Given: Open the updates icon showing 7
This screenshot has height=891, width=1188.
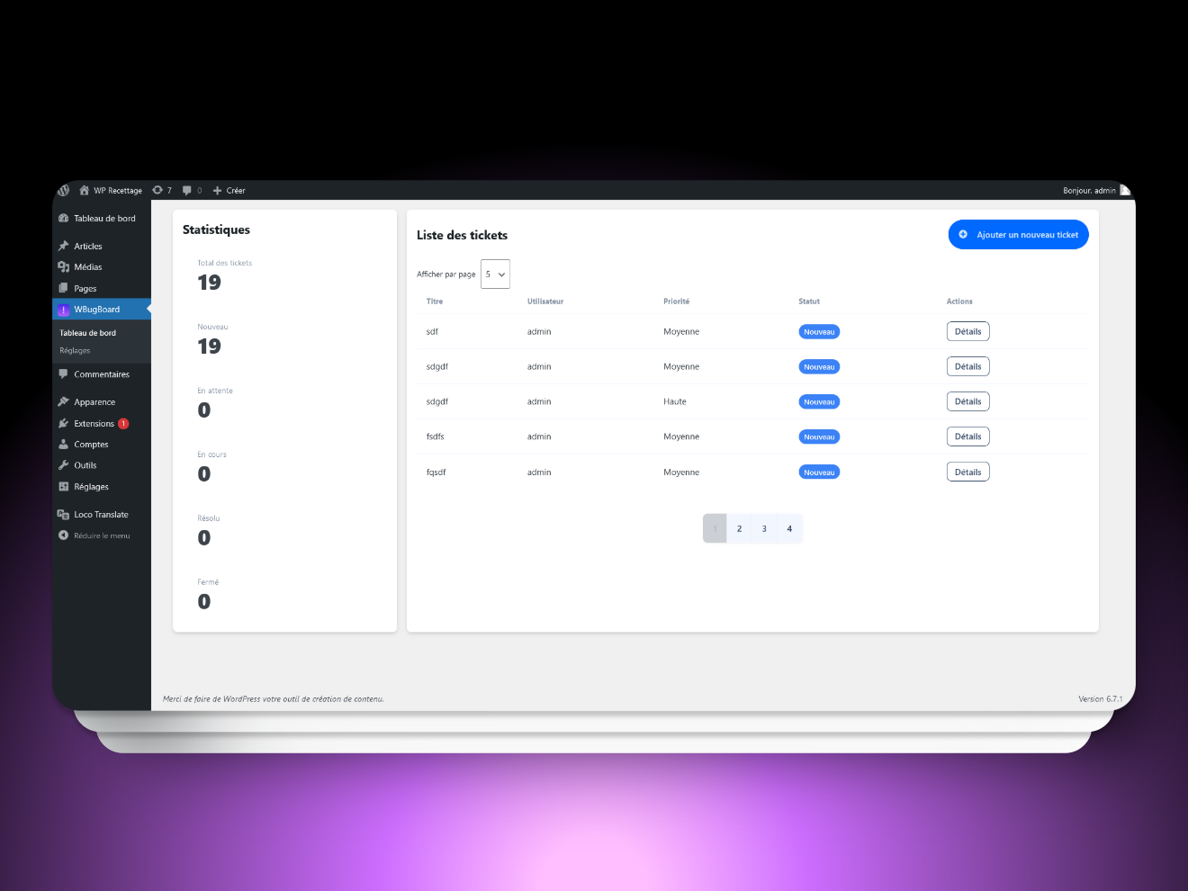Looking at the screenshot, I should [157, 191].
